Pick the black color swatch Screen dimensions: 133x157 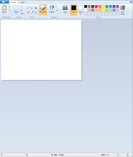tap(86, 6)
